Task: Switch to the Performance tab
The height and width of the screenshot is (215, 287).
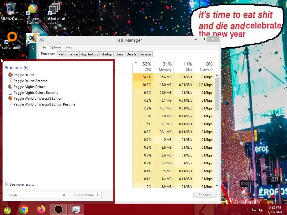Action: (68, 54)
